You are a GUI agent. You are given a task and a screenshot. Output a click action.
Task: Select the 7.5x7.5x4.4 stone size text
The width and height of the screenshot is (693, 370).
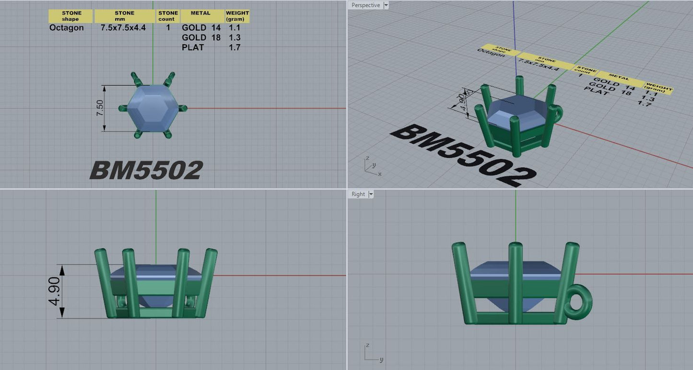pyautogui.click(x=123, y=28)
